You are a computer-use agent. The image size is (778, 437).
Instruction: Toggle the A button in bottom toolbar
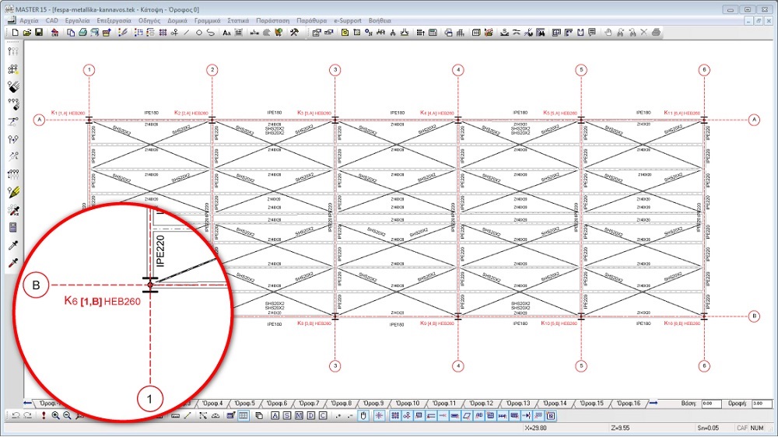275,416
